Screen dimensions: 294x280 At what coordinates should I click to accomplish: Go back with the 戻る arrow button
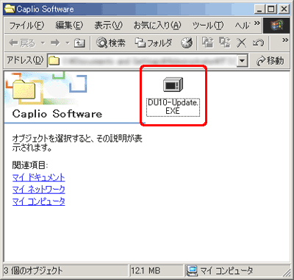pos(22,43)
